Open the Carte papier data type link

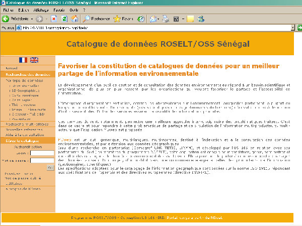(21, 100)
